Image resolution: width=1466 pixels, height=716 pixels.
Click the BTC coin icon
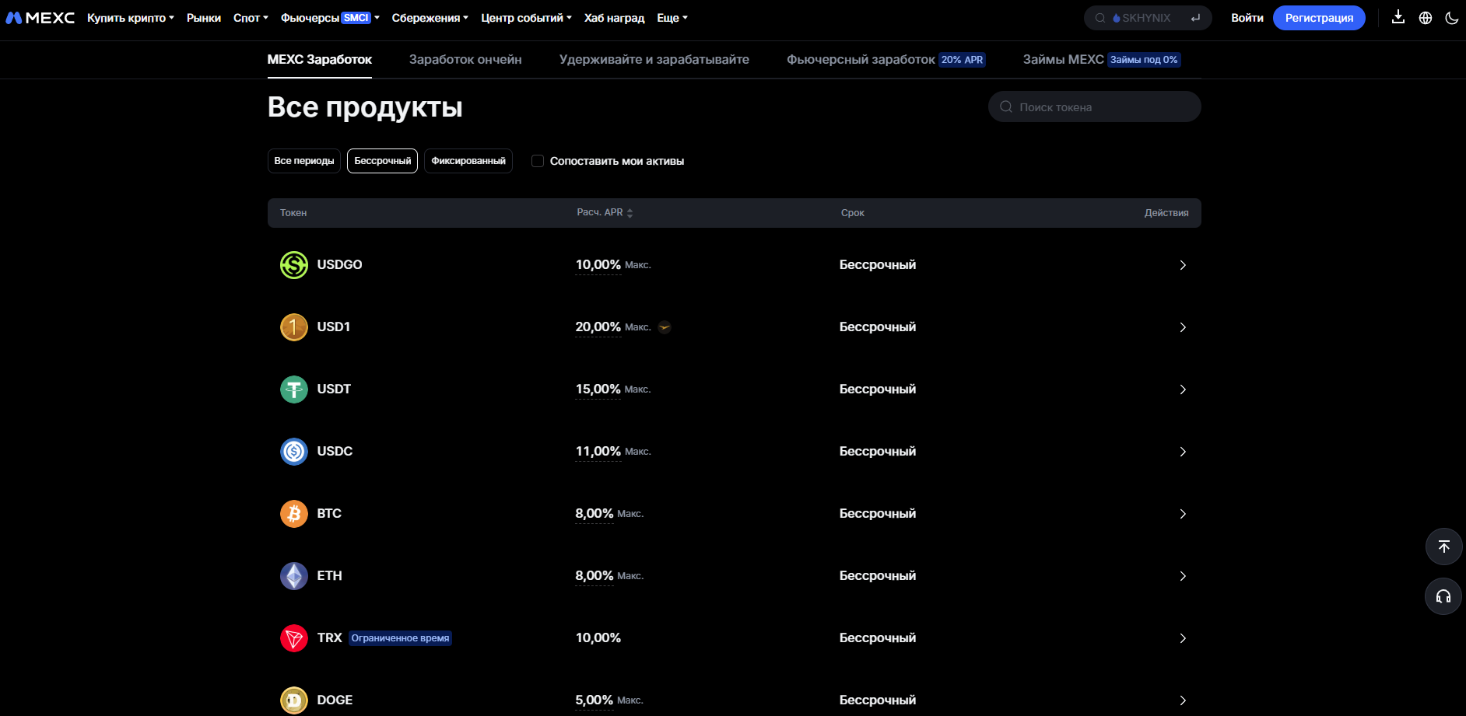[294, 513]
